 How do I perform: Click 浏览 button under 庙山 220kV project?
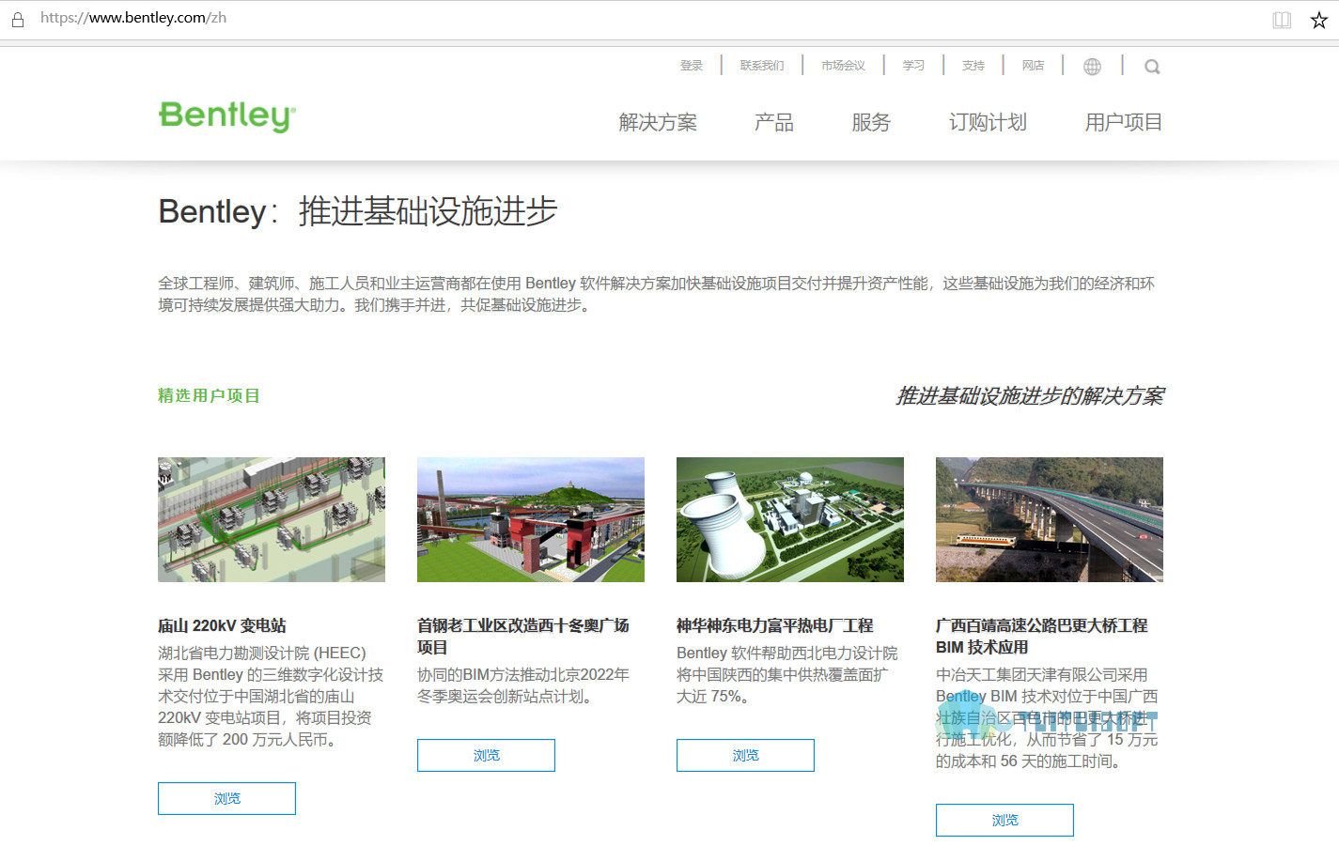(226, 798)
